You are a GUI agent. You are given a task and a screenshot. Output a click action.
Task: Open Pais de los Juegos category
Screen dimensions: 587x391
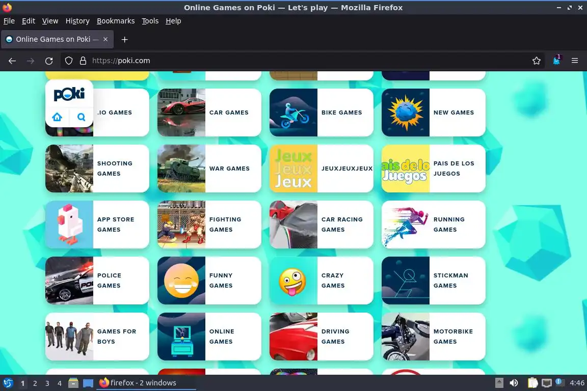point(434,169)
